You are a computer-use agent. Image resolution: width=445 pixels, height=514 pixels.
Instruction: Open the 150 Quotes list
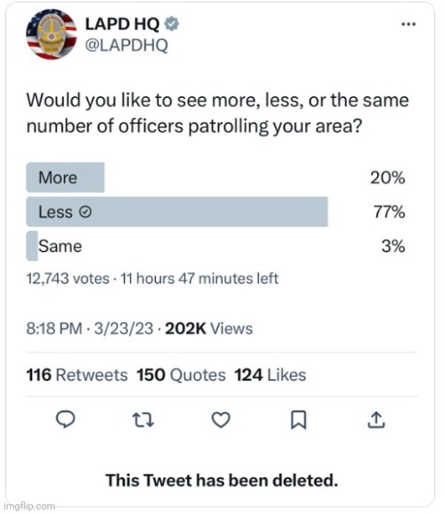click(181, 375)
